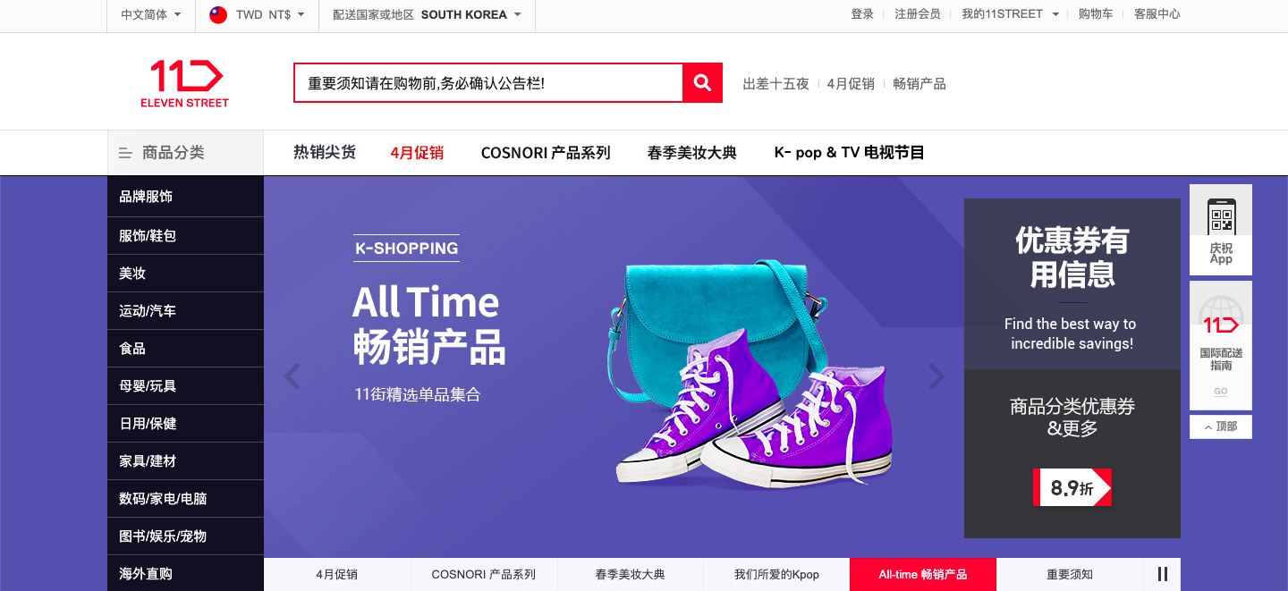Screen dimensions: 1288x591
Task: Pause the banner slideshow
Action: click(x=1163, y=574)
